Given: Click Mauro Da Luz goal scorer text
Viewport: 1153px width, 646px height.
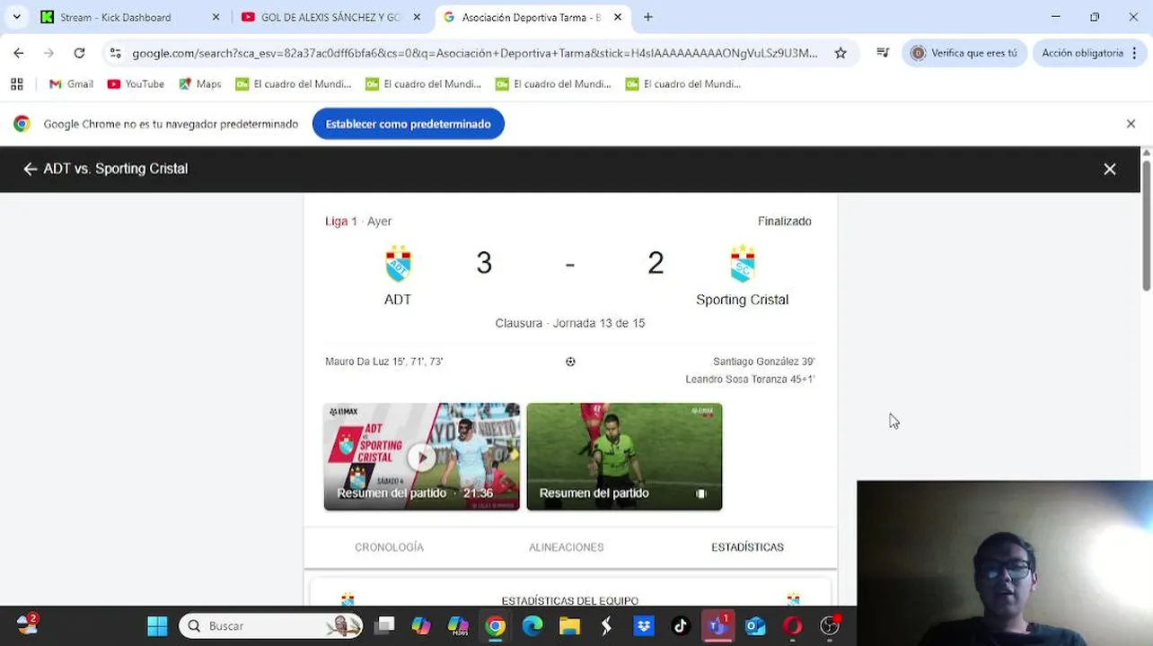Looking at the screenshot, I should click(383, 362).
